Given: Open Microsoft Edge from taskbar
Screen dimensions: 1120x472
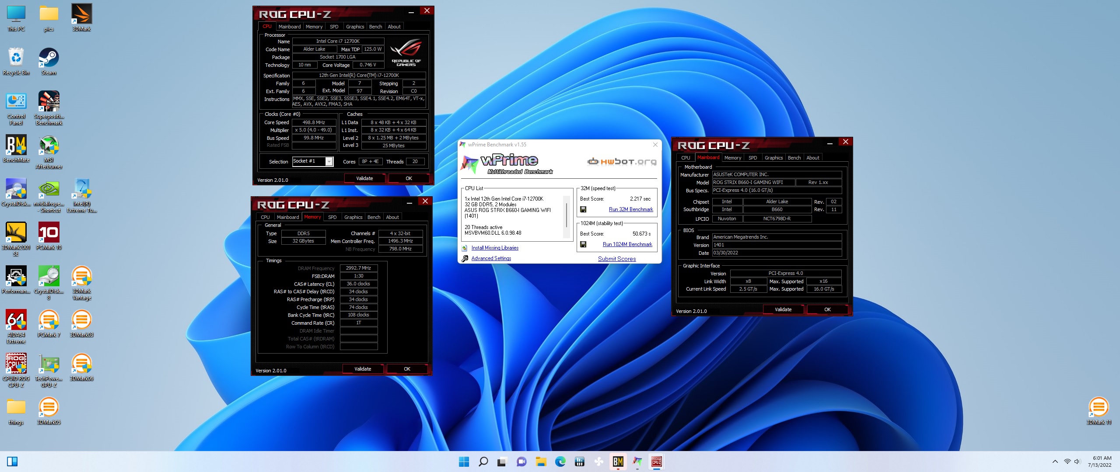Looking at the screenshot, I should pos(560,462).
